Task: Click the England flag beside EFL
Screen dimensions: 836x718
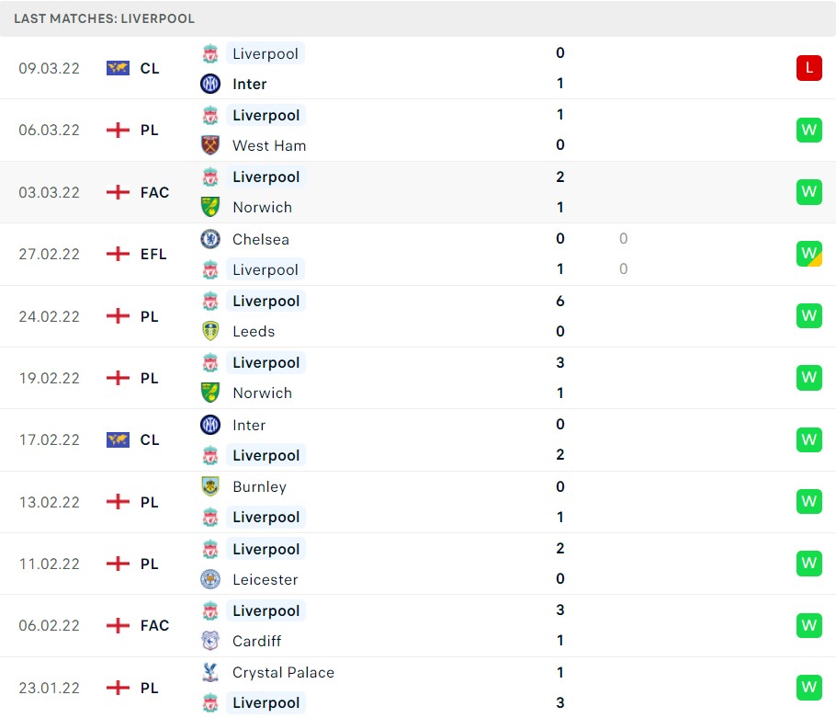Action: point(118,254)
